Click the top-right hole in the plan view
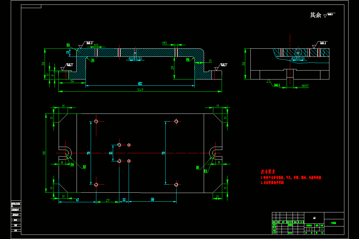 point(176,121)
